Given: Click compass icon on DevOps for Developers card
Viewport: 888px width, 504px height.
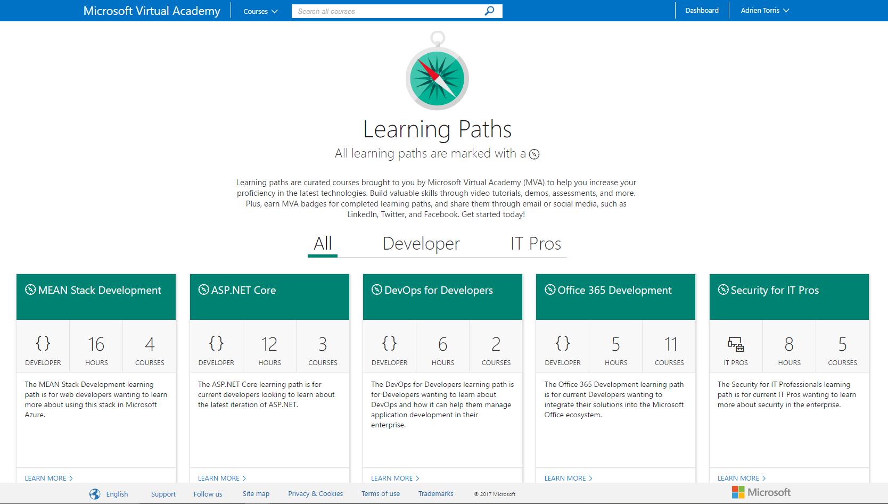Looking at the screenshot, I should point(376,290).
